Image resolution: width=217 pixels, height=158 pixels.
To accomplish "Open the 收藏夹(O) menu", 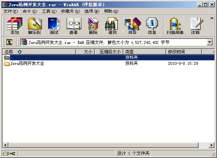I will 71,11.
